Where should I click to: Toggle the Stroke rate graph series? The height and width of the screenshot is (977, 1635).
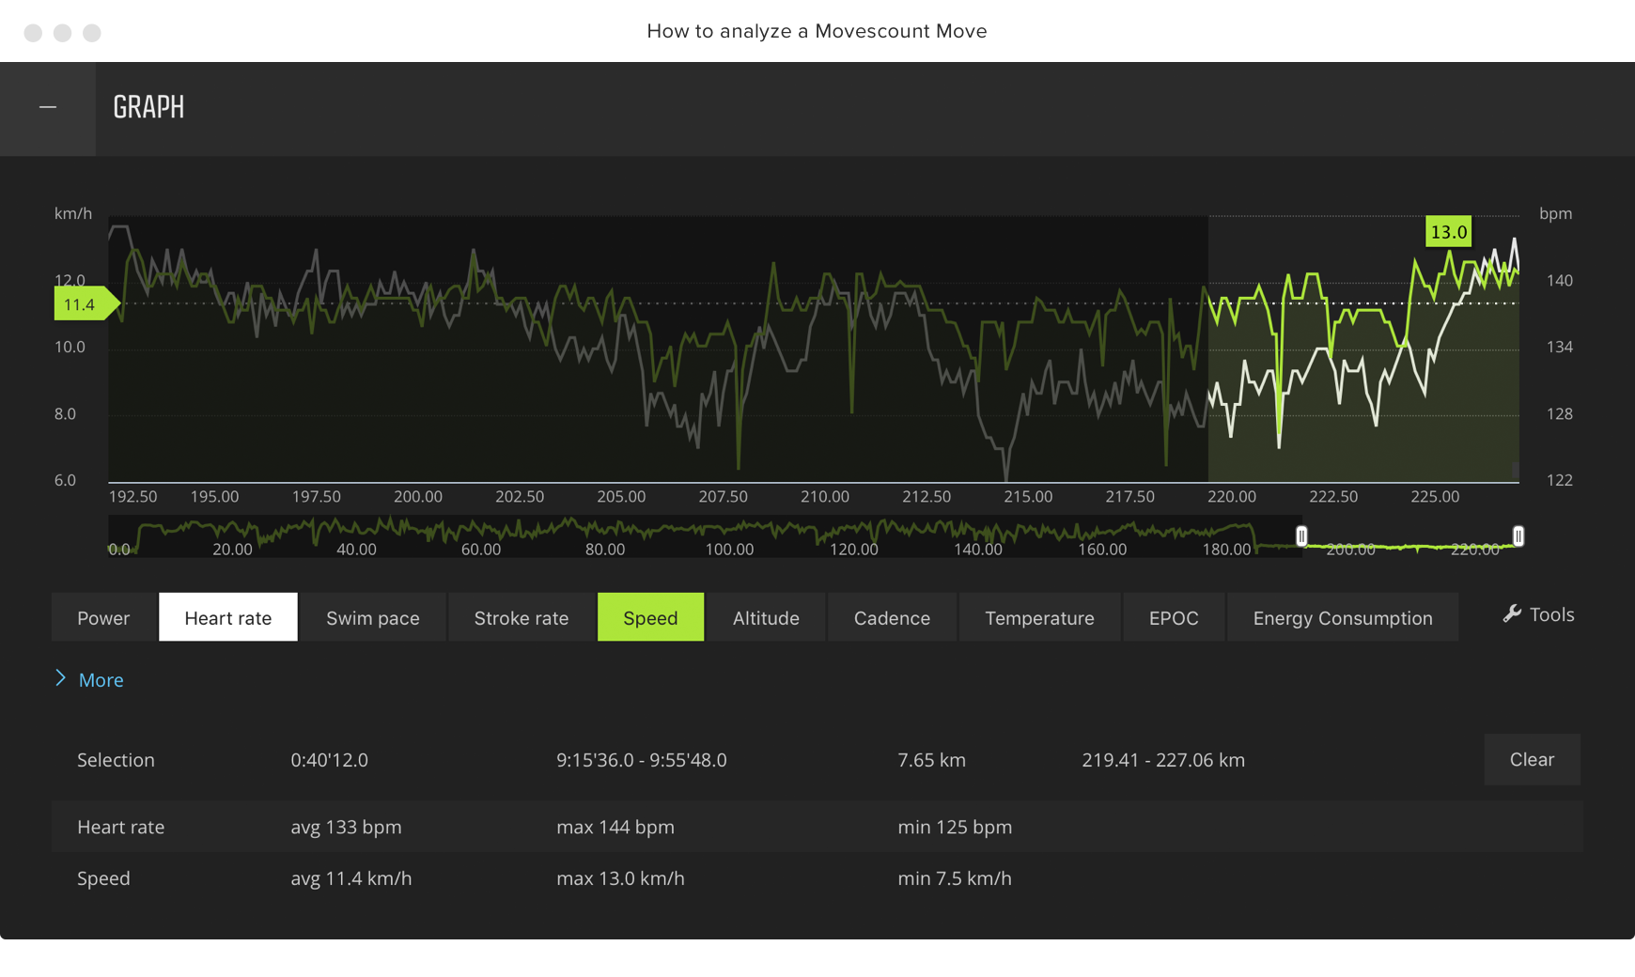[522, 617]
